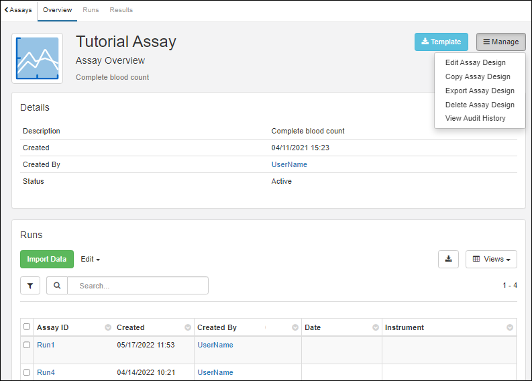
Task: Click the Date column menu icon
Action: pos(376,327)
